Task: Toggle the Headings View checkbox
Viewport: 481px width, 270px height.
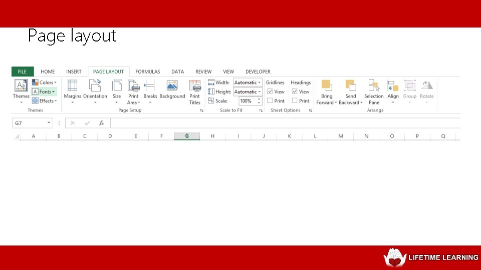Action: [295, 91]
